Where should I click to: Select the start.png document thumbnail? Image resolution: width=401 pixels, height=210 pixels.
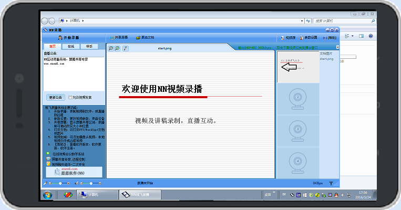pos(298,67)
